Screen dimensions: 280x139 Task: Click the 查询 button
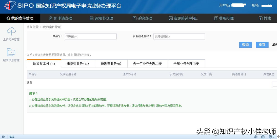pyautogui.click(x=246, y=45)
